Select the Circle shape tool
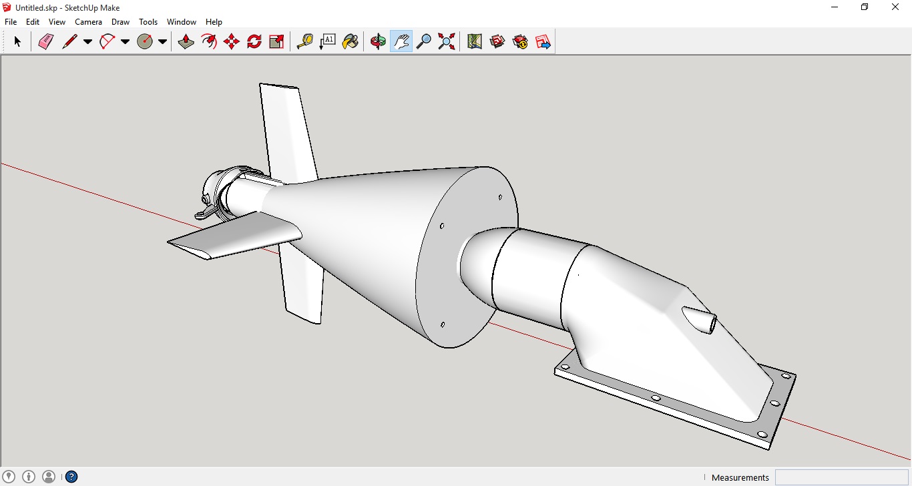 click(145, 42)
